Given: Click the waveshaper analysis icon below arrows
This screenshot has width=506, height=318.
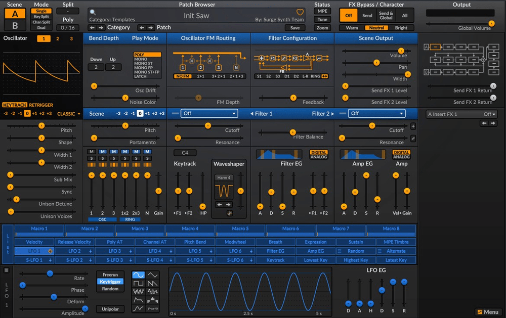Looking at the screenshot, I should 229,213.
